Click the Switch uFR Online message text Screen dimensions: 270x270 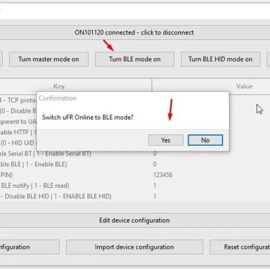coord(87,117)
